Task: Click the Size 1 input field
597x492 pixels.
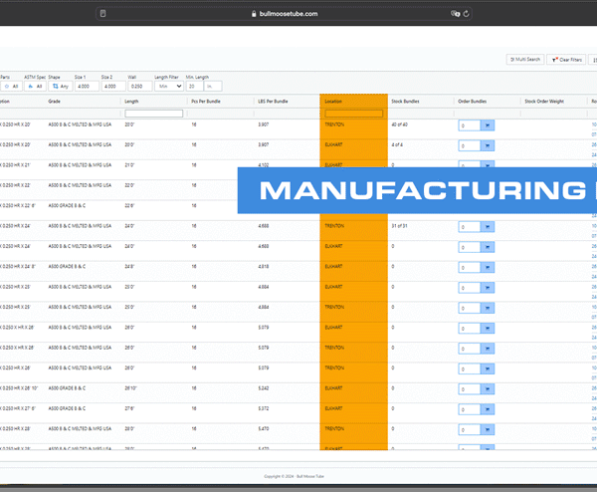Action: click(86, 86)
